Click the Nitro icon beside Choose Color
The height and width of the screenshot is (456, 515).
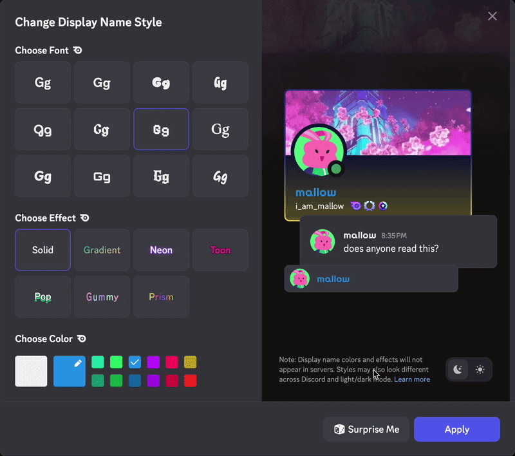pyautogui.click(x=82, y=338)
